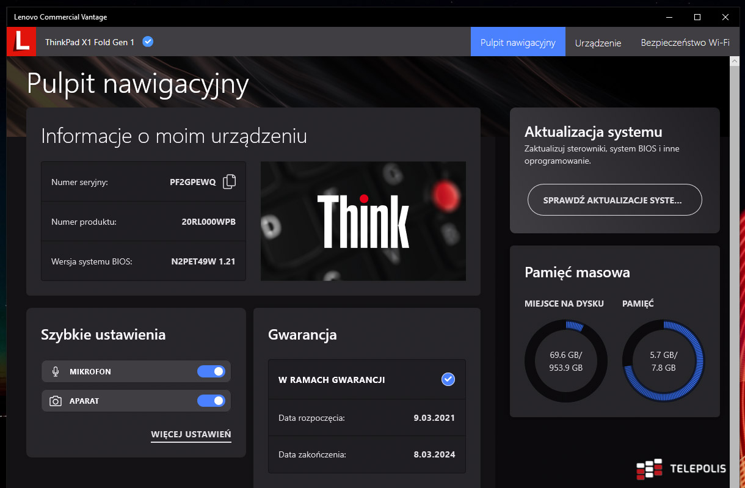Image resolution: width=745 pixels, height=488 pixels.
Task: Copy the serial number with the copy icon
Action: pyautogui.click(x=229, y=181)
